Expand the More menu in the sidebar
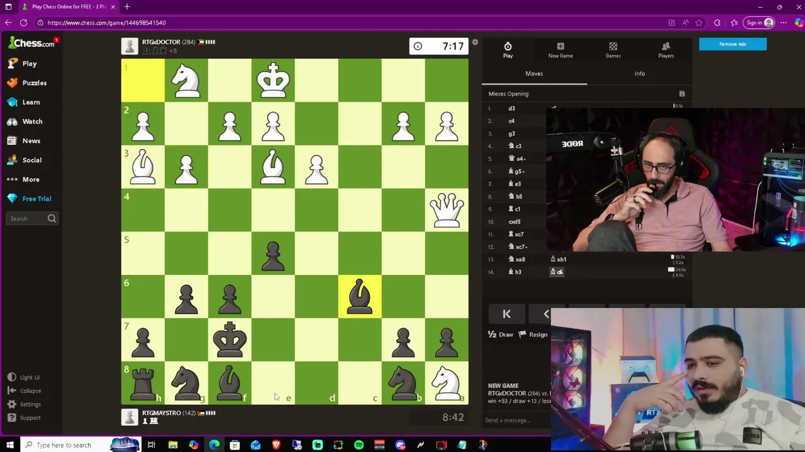The height and width of the screenshot is (452, 805). (24, 180)
